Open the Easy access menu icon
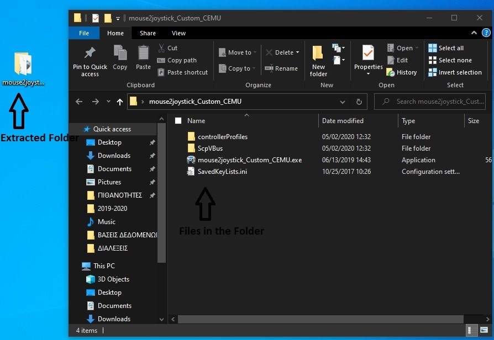Viewport: 494px width, 340px height. point(338,60)
